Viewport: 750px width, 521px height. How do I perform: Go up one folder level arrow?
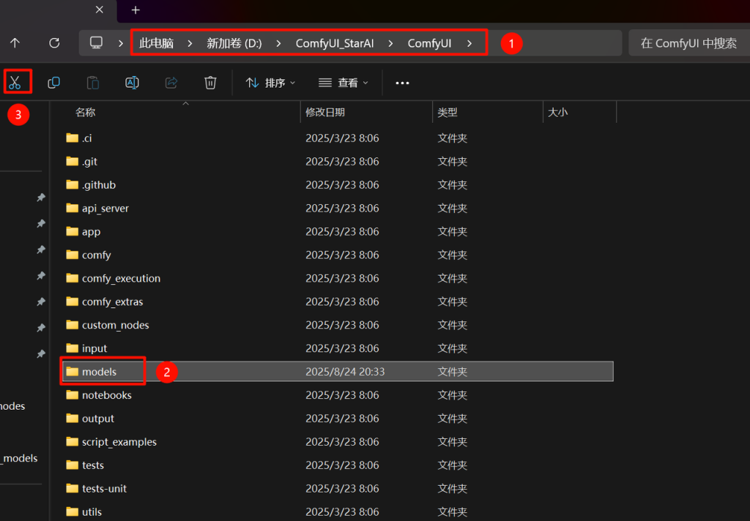pyautogui.click(x=15, y=43)
